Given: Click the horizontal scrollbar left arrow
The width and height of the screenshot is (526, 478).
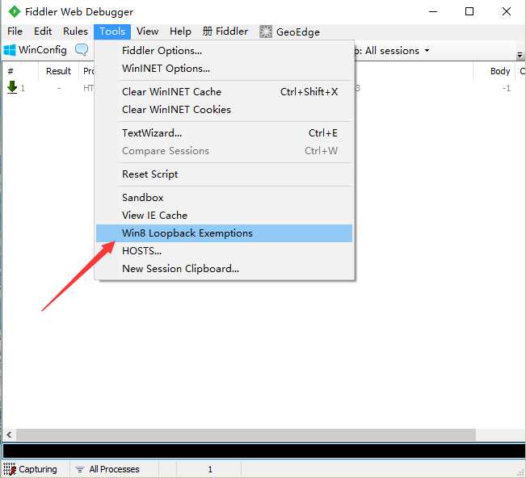Looking at the screenshot, I should tap(9, 434).
